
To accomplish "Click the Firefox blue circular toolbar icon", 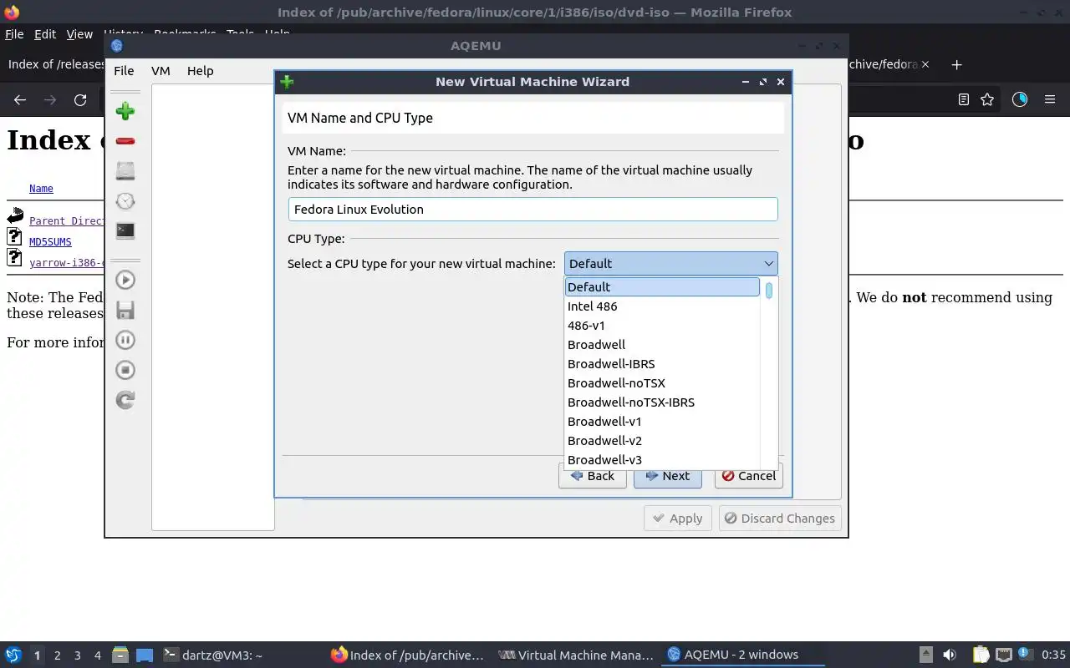I will point(1020,99).
